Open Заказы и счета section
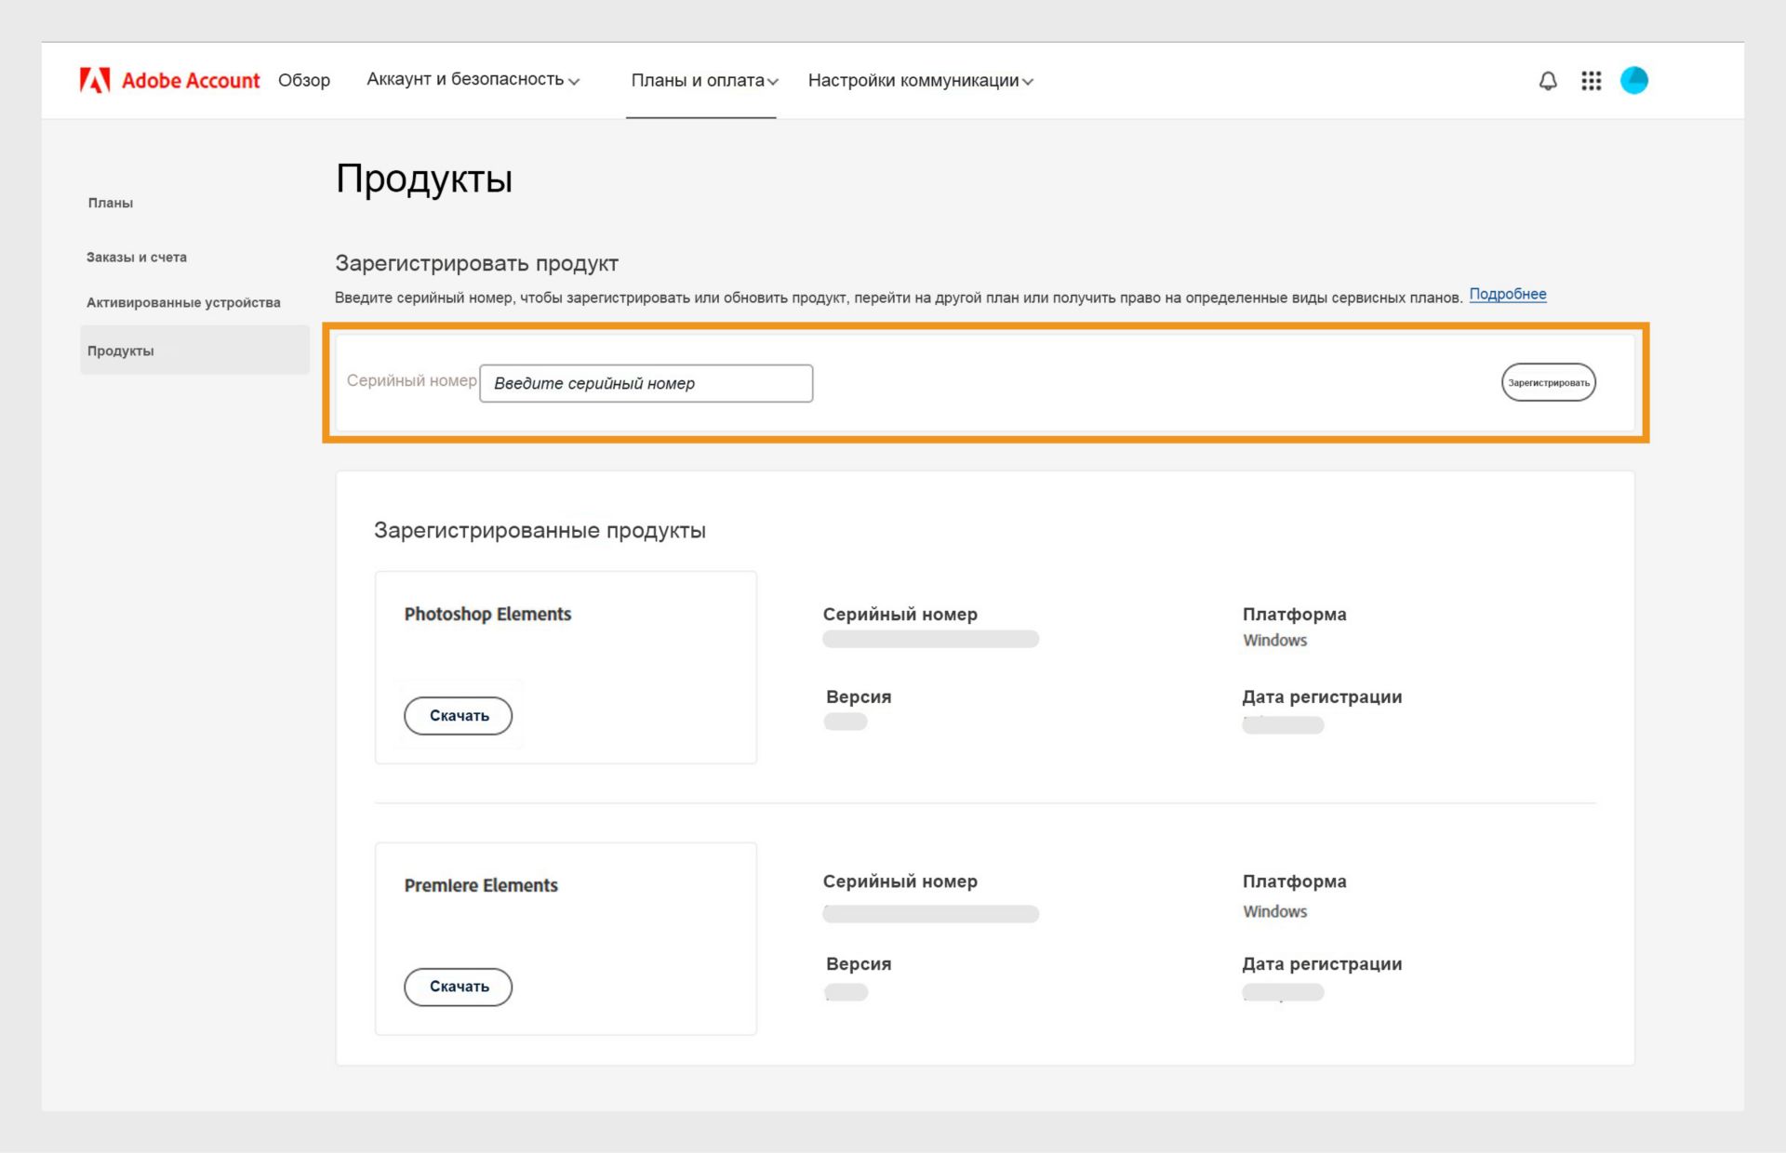Screen dimensions: 1786x1153 (137, 258)
